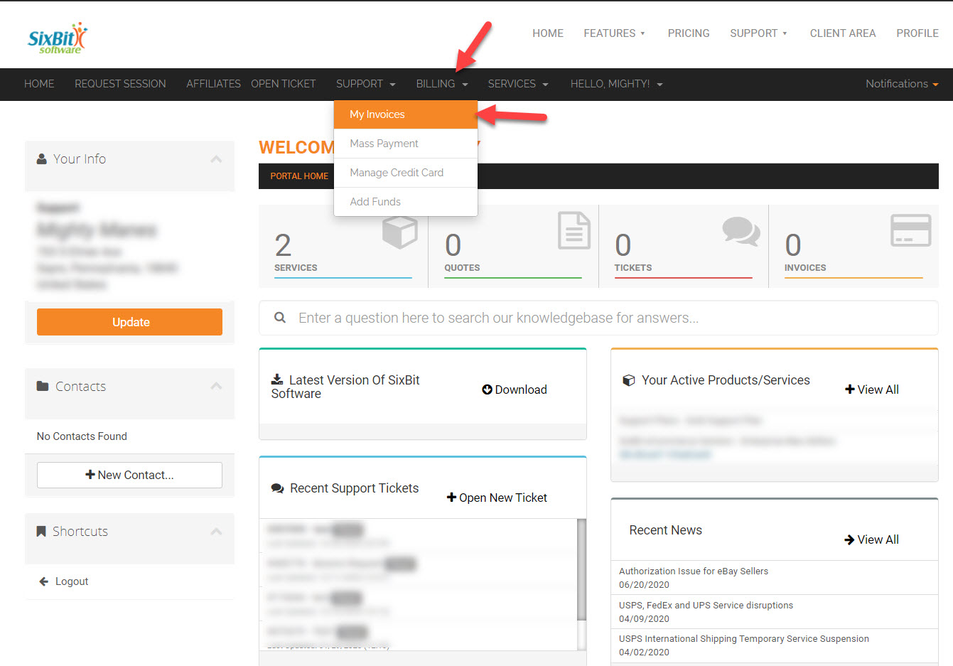This screenshot has width=953, height=666.
Task: Click the Services box icon
Action: (399, 230)
